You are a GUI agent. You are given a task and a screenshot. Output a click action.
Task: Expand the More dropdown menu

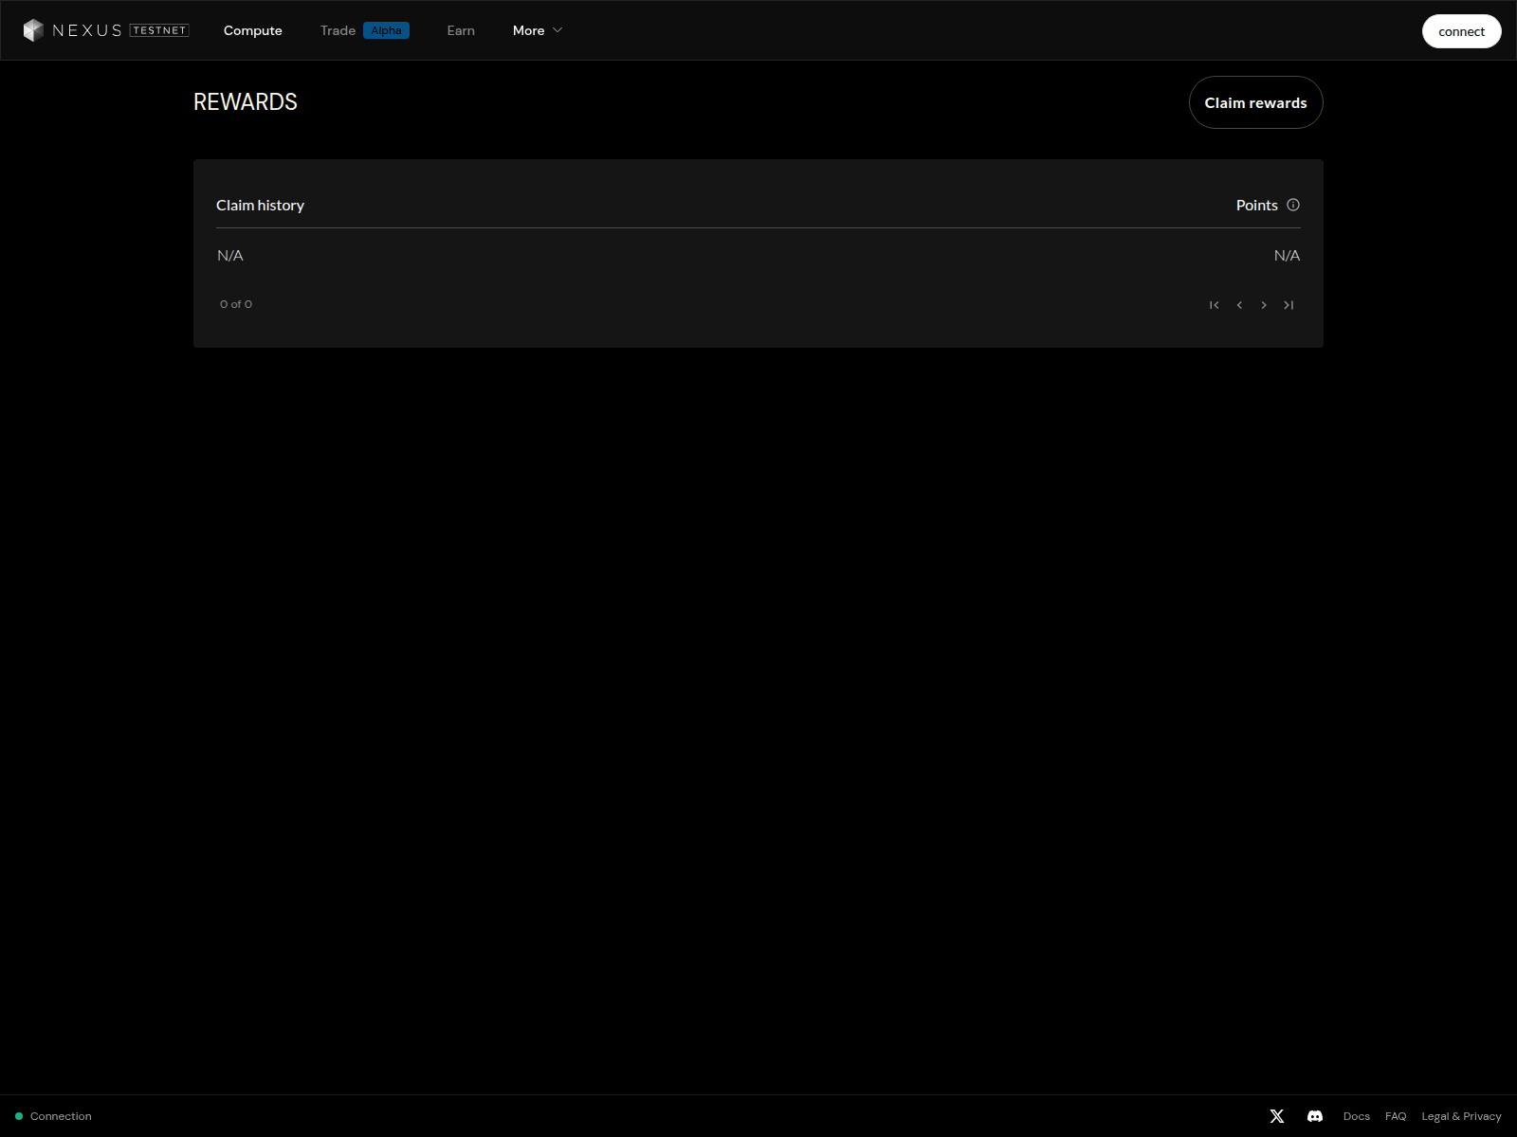click(x=538, y=30)
